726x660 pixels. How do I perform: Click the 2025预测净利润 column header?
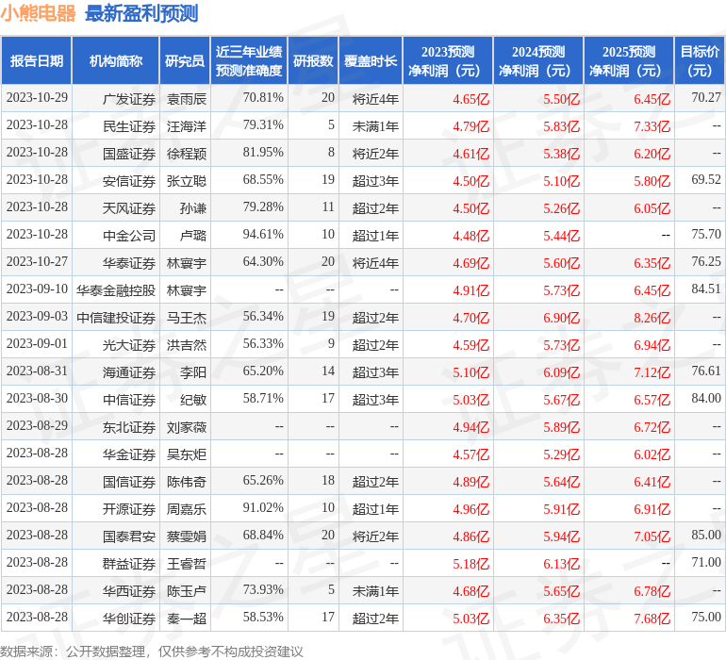(x=629, y=60)
